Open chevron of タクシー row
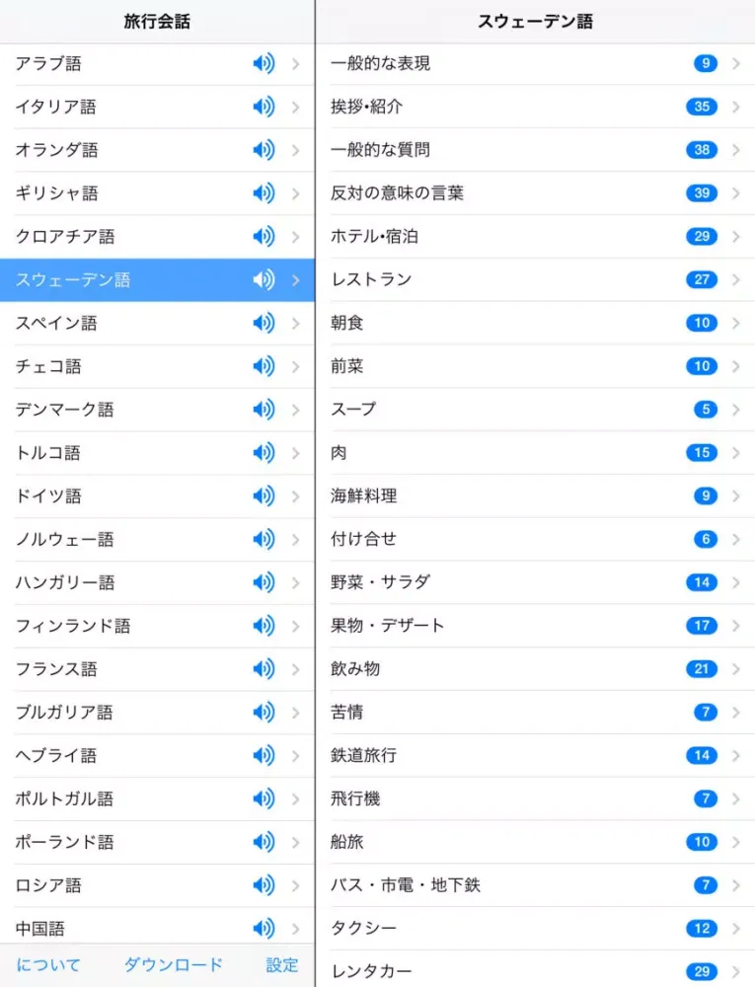755x987 pixels. click(x=735, y=929)
